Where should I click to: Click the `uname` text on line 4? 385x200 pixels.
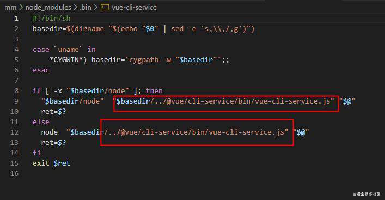(68, 50)
